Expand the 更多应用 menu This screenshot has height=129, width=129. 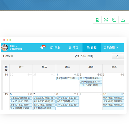[x=111, y=47]
